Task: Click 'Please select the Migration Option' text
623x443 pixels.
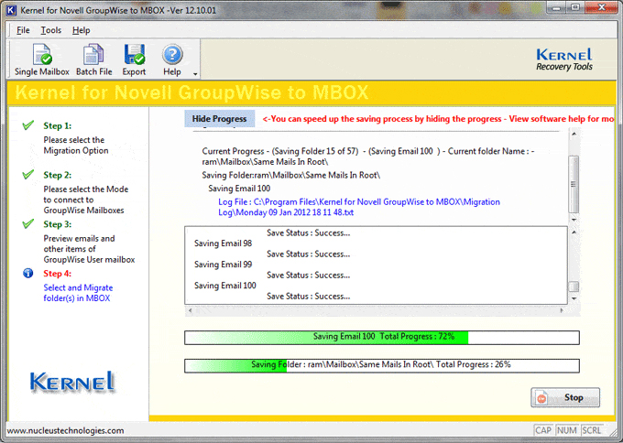Action: click(76, 145)
